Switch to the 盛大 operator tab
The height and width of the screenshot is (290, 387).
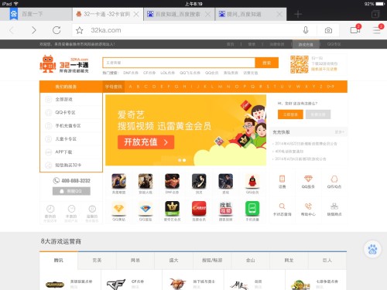173,261
